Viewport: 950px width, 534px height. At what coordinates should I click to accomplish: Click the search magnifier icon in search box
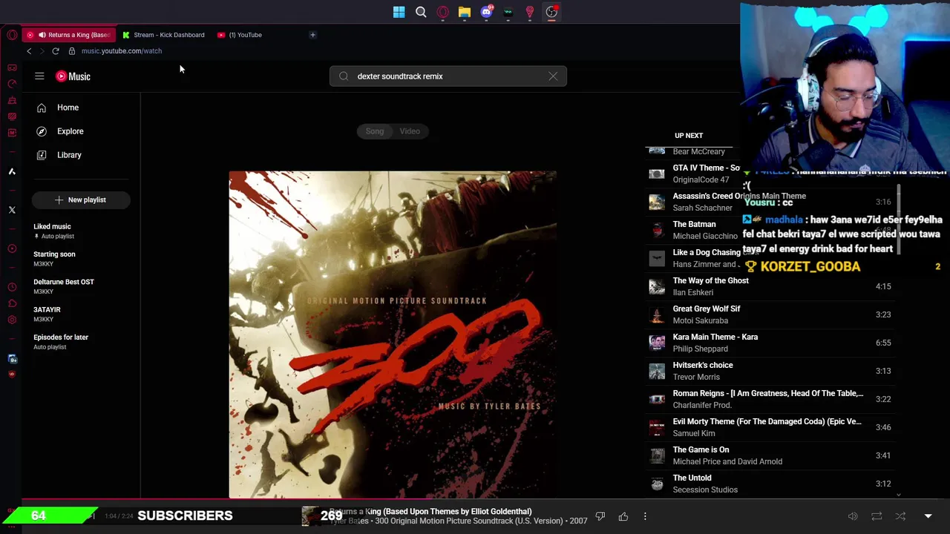point(344,76)
